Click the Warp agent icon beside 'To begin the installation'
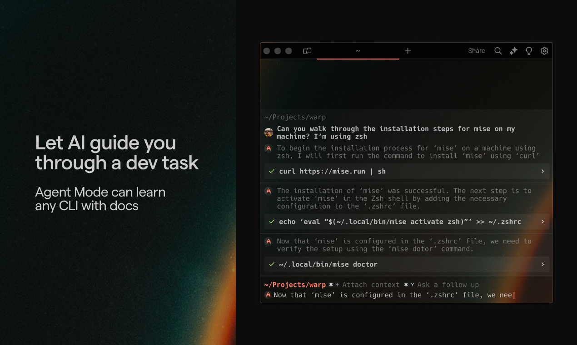Screen dimensions: 577x345 point(269,148)
